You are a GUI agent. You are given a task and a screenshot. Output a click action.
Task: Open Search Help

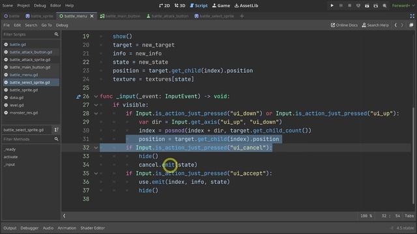375,25
